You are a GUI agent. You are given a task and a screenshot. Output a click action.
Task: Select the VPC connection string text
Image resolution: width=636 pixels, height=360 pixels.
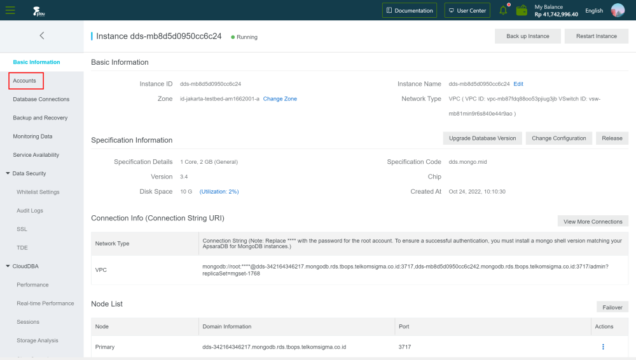pyautogui.click(x=405, y=270)
